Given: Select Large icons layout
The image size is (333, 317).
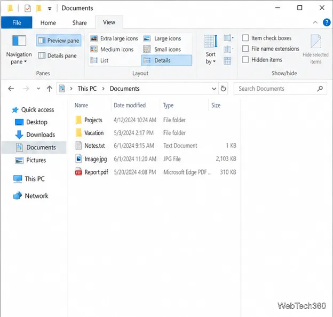Looking at the screenshot, I should [162, 38].
